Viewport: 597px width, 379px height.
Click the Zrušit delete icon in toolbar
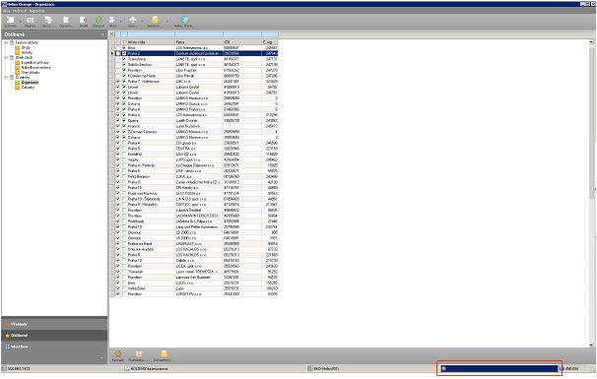pyautogui.click(x=83, y=20)
